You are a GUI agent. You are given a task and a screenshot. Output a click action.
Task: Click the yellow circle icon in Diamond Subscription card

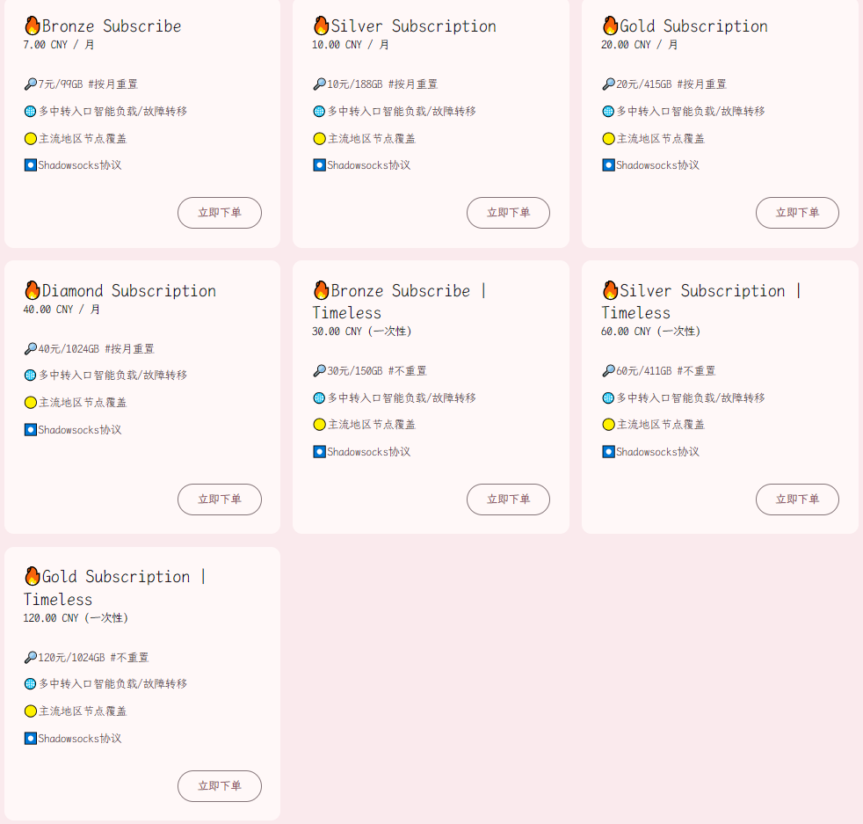tap(30, 403)
